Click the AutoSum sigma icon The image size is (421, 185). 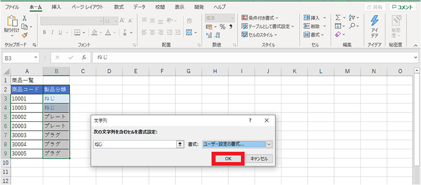point(338,18)
